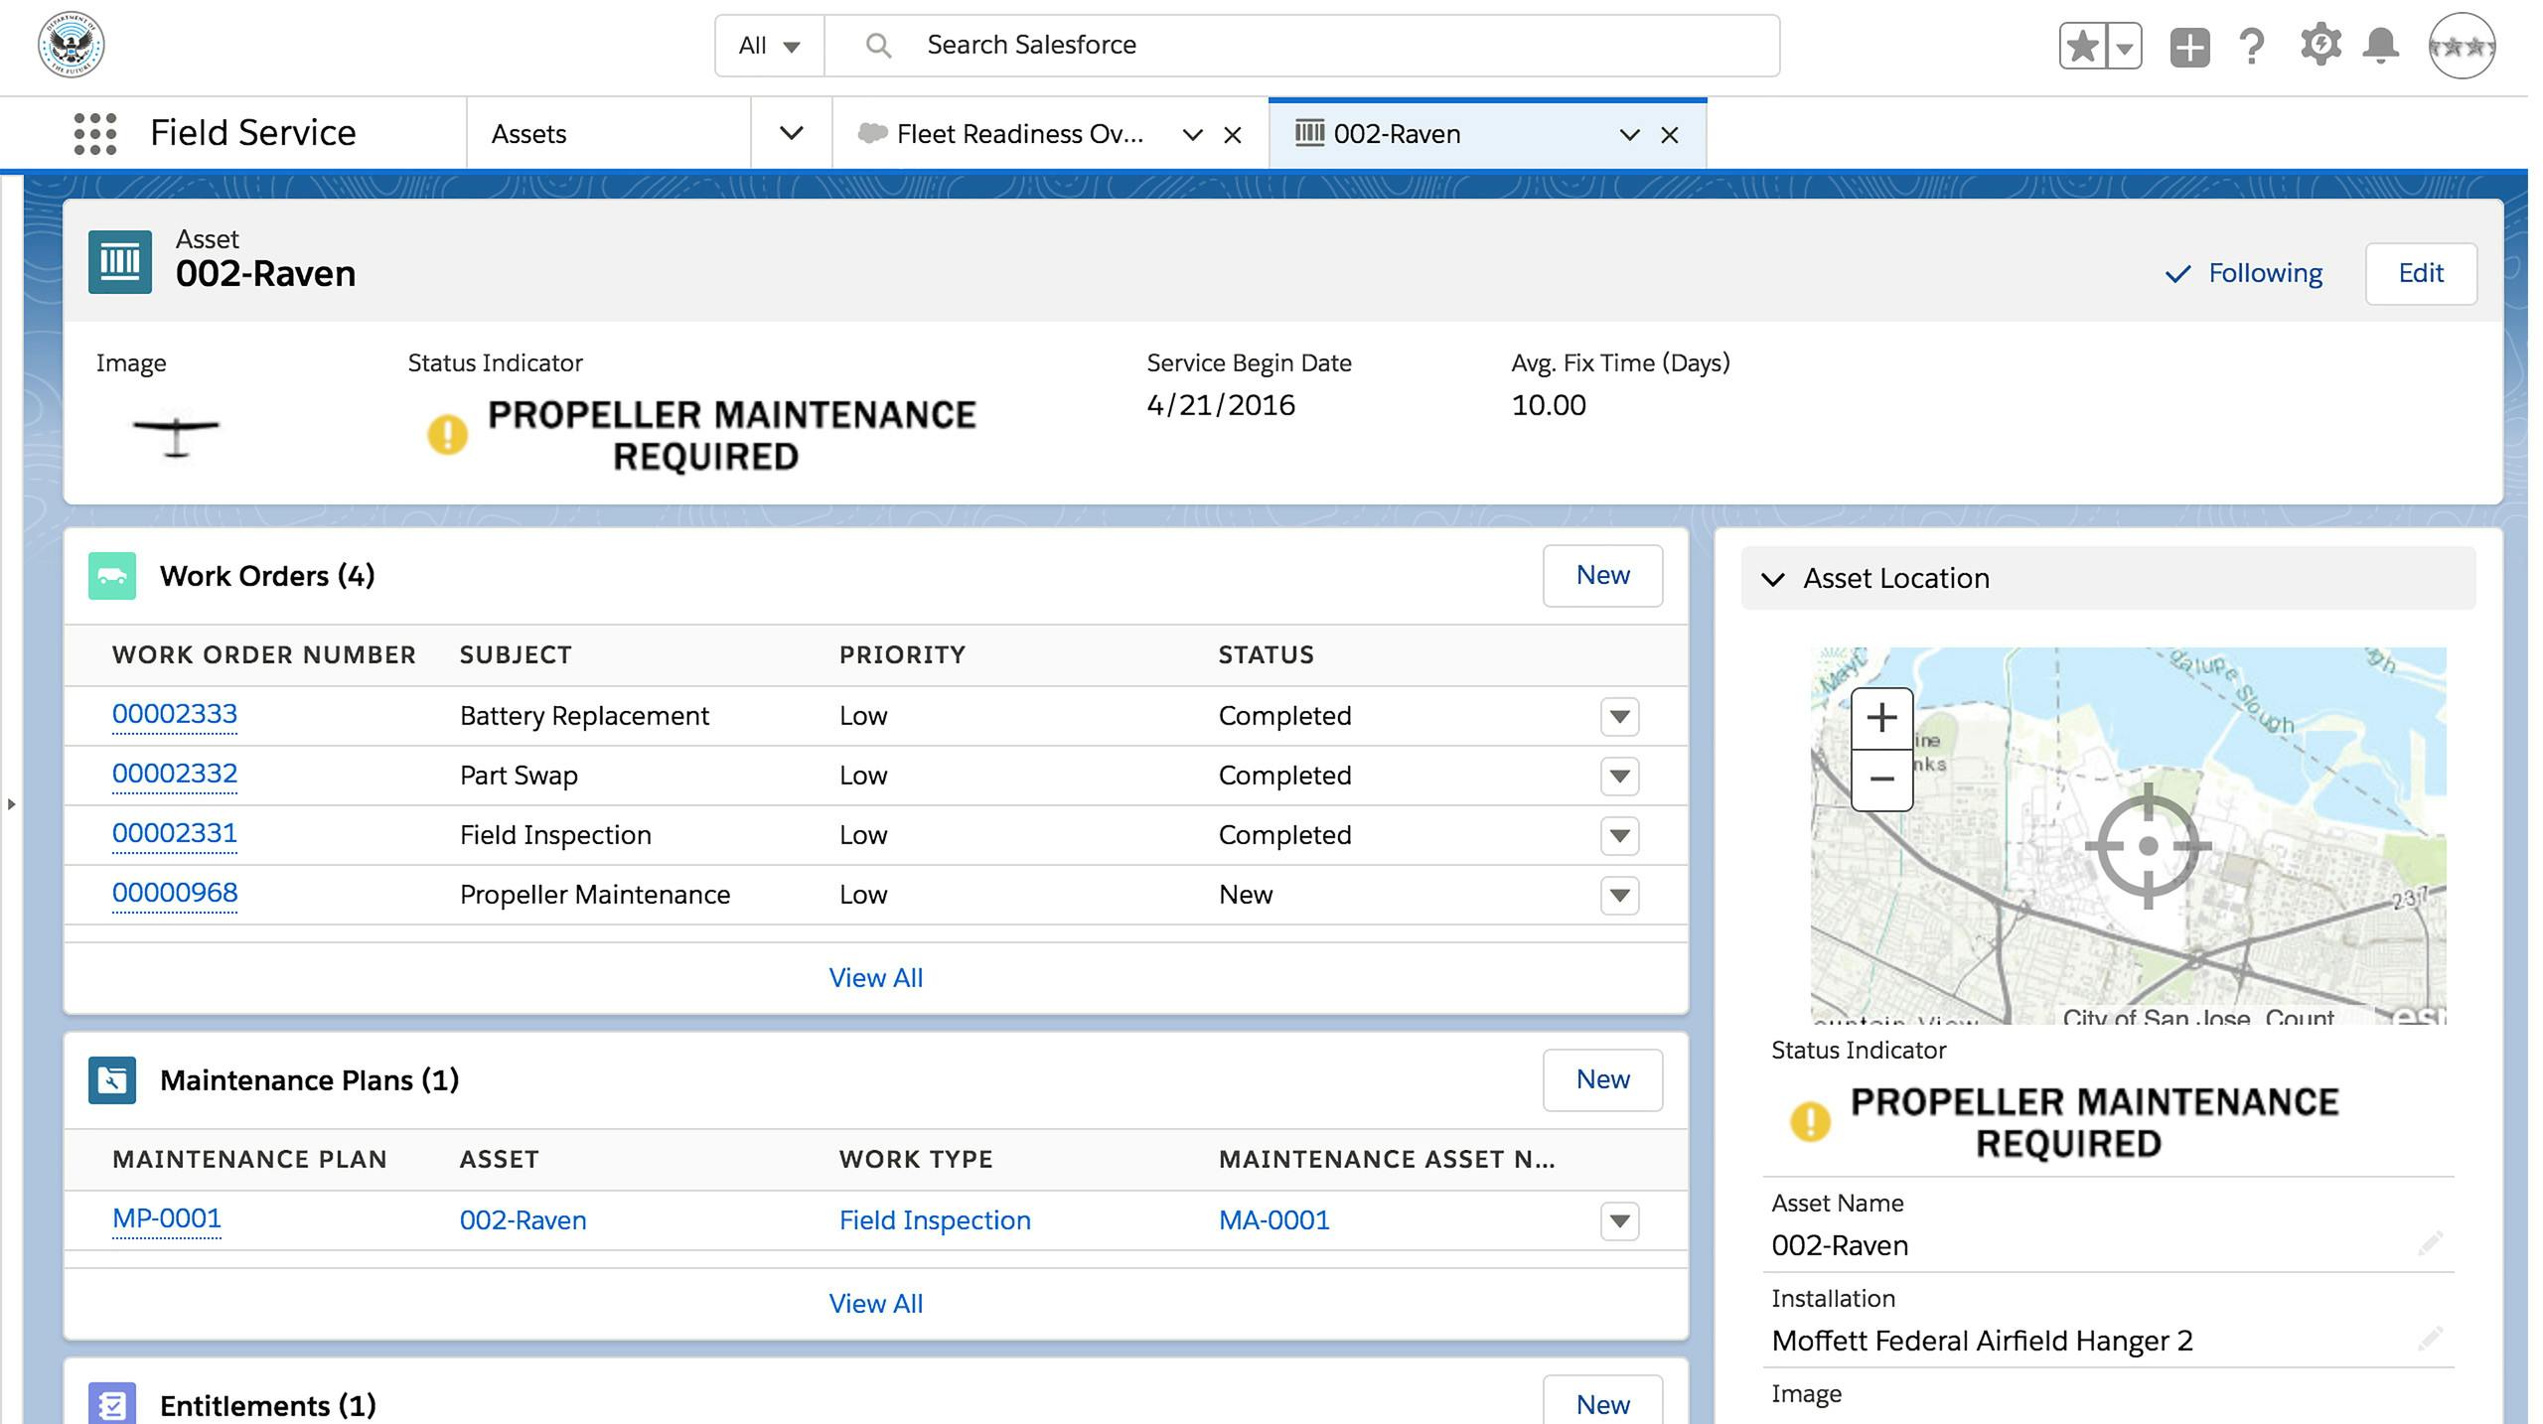Open the Help question mark icon
The width and height of the screenshot is (2543, 1424).
(2252, 47)
